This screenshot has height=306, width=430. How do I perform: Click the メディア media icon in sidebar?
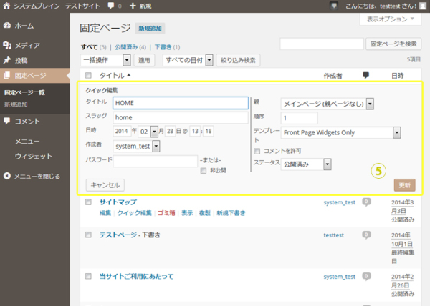[x=7, y=45]
